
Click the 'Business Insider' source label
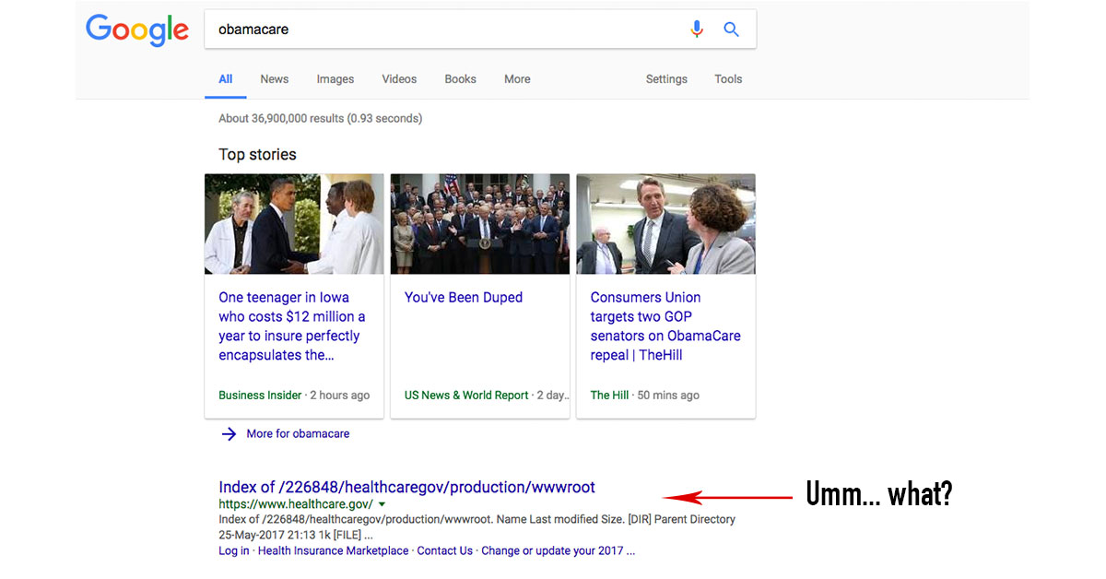click(260, 396)
